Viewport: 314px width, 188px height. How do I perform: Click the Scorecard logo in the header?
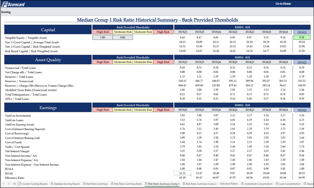point(13,4)
